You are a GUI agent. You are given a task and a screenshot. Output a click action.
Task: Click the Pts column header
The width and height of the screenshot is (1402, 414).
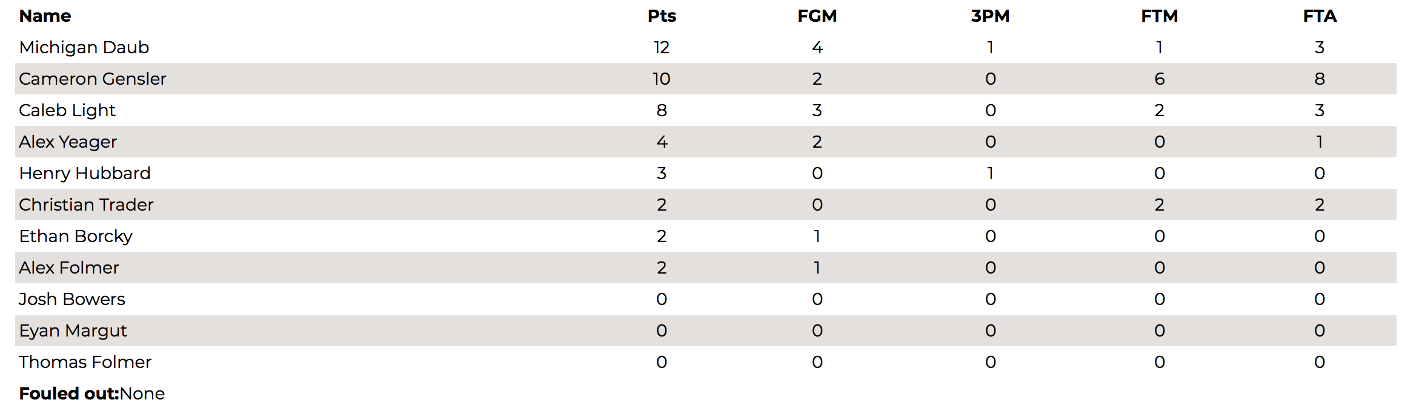point(662,16)
